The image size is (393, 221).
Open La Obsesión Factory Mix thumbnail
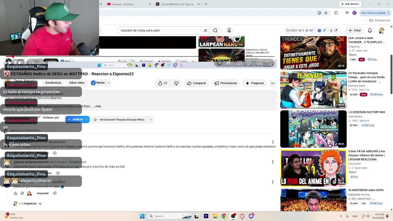(x=313, y=129)
